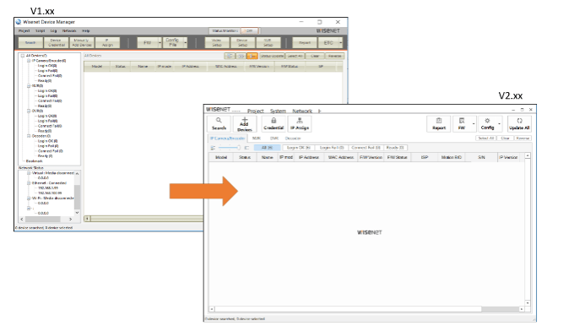
Task: Open the Network menu in V1 window
Action: tap(69, 31)
